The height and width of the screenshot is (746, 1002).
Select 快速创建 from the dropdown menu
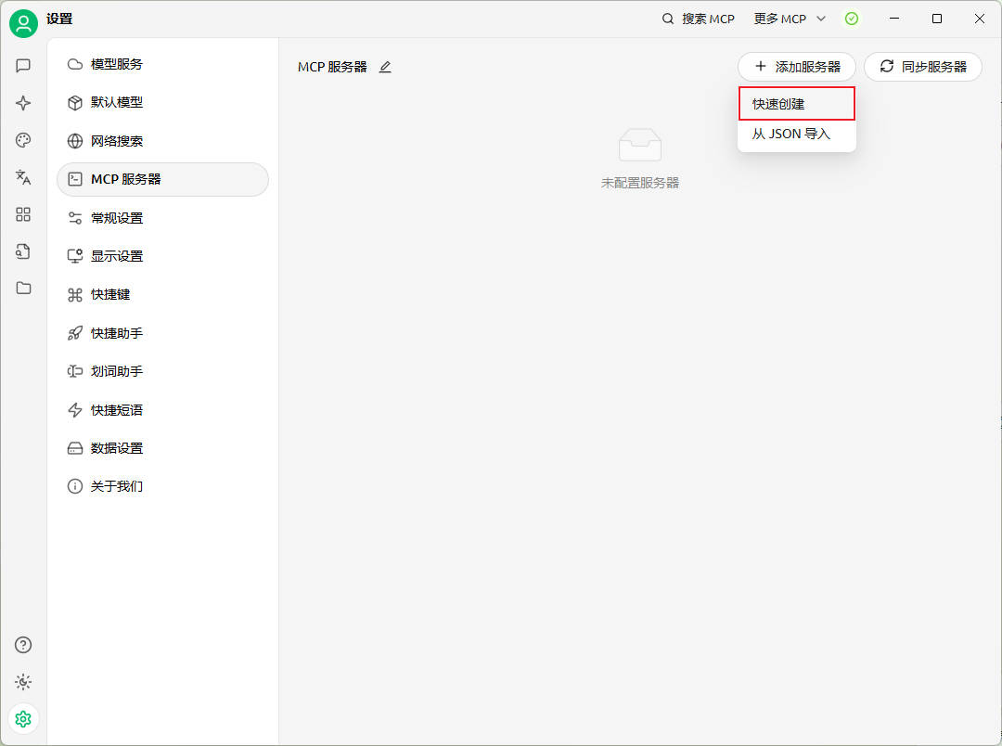coord(796,104)
